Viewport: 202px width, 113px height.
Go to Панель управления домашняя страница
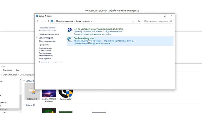[48, 29]
